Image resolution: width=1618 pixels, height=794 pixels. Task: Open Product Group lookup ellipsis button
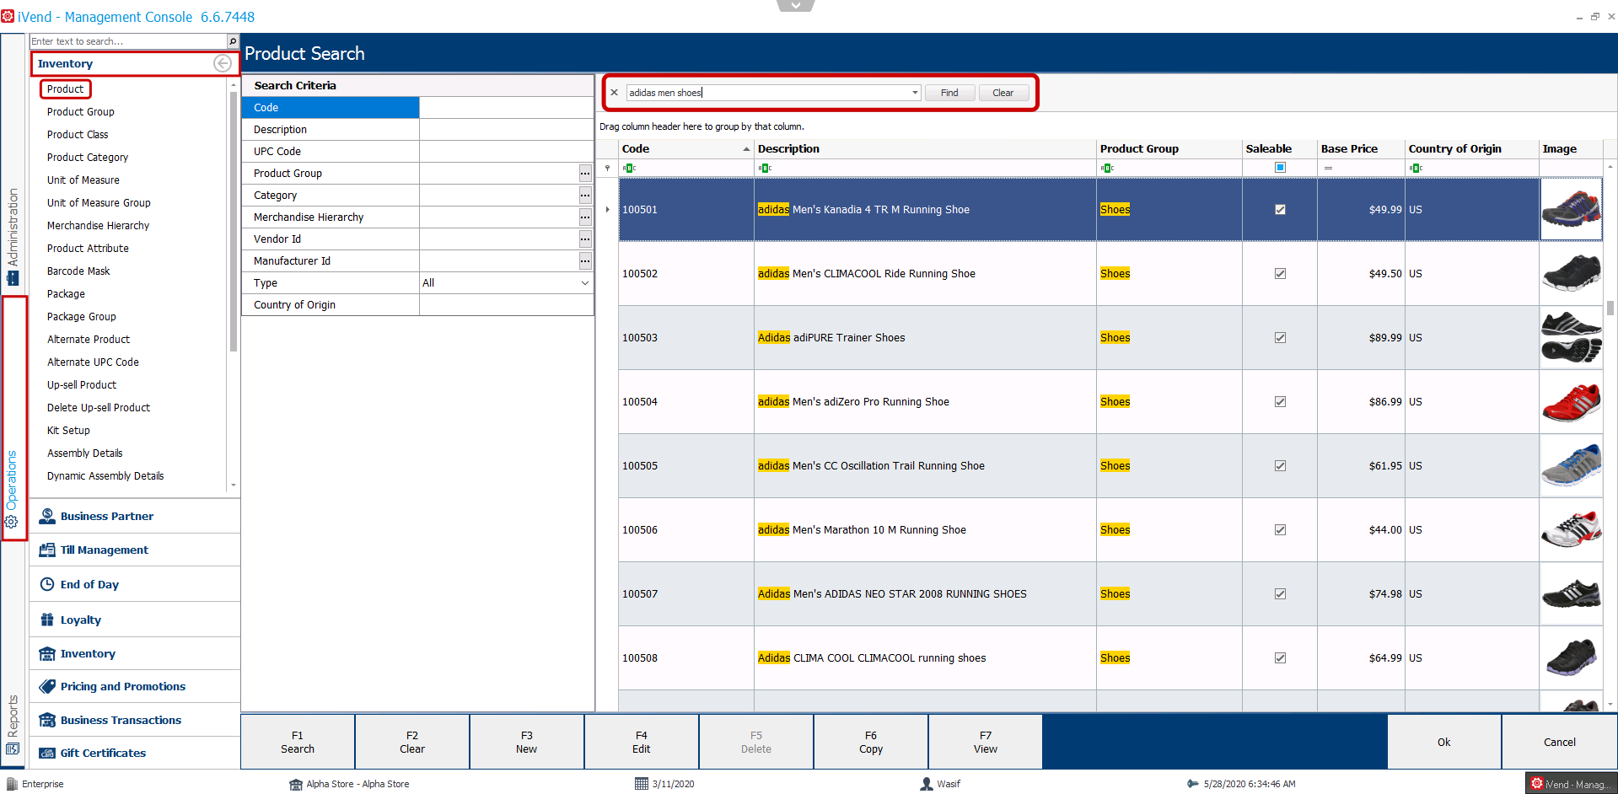(x=585, y=174)
